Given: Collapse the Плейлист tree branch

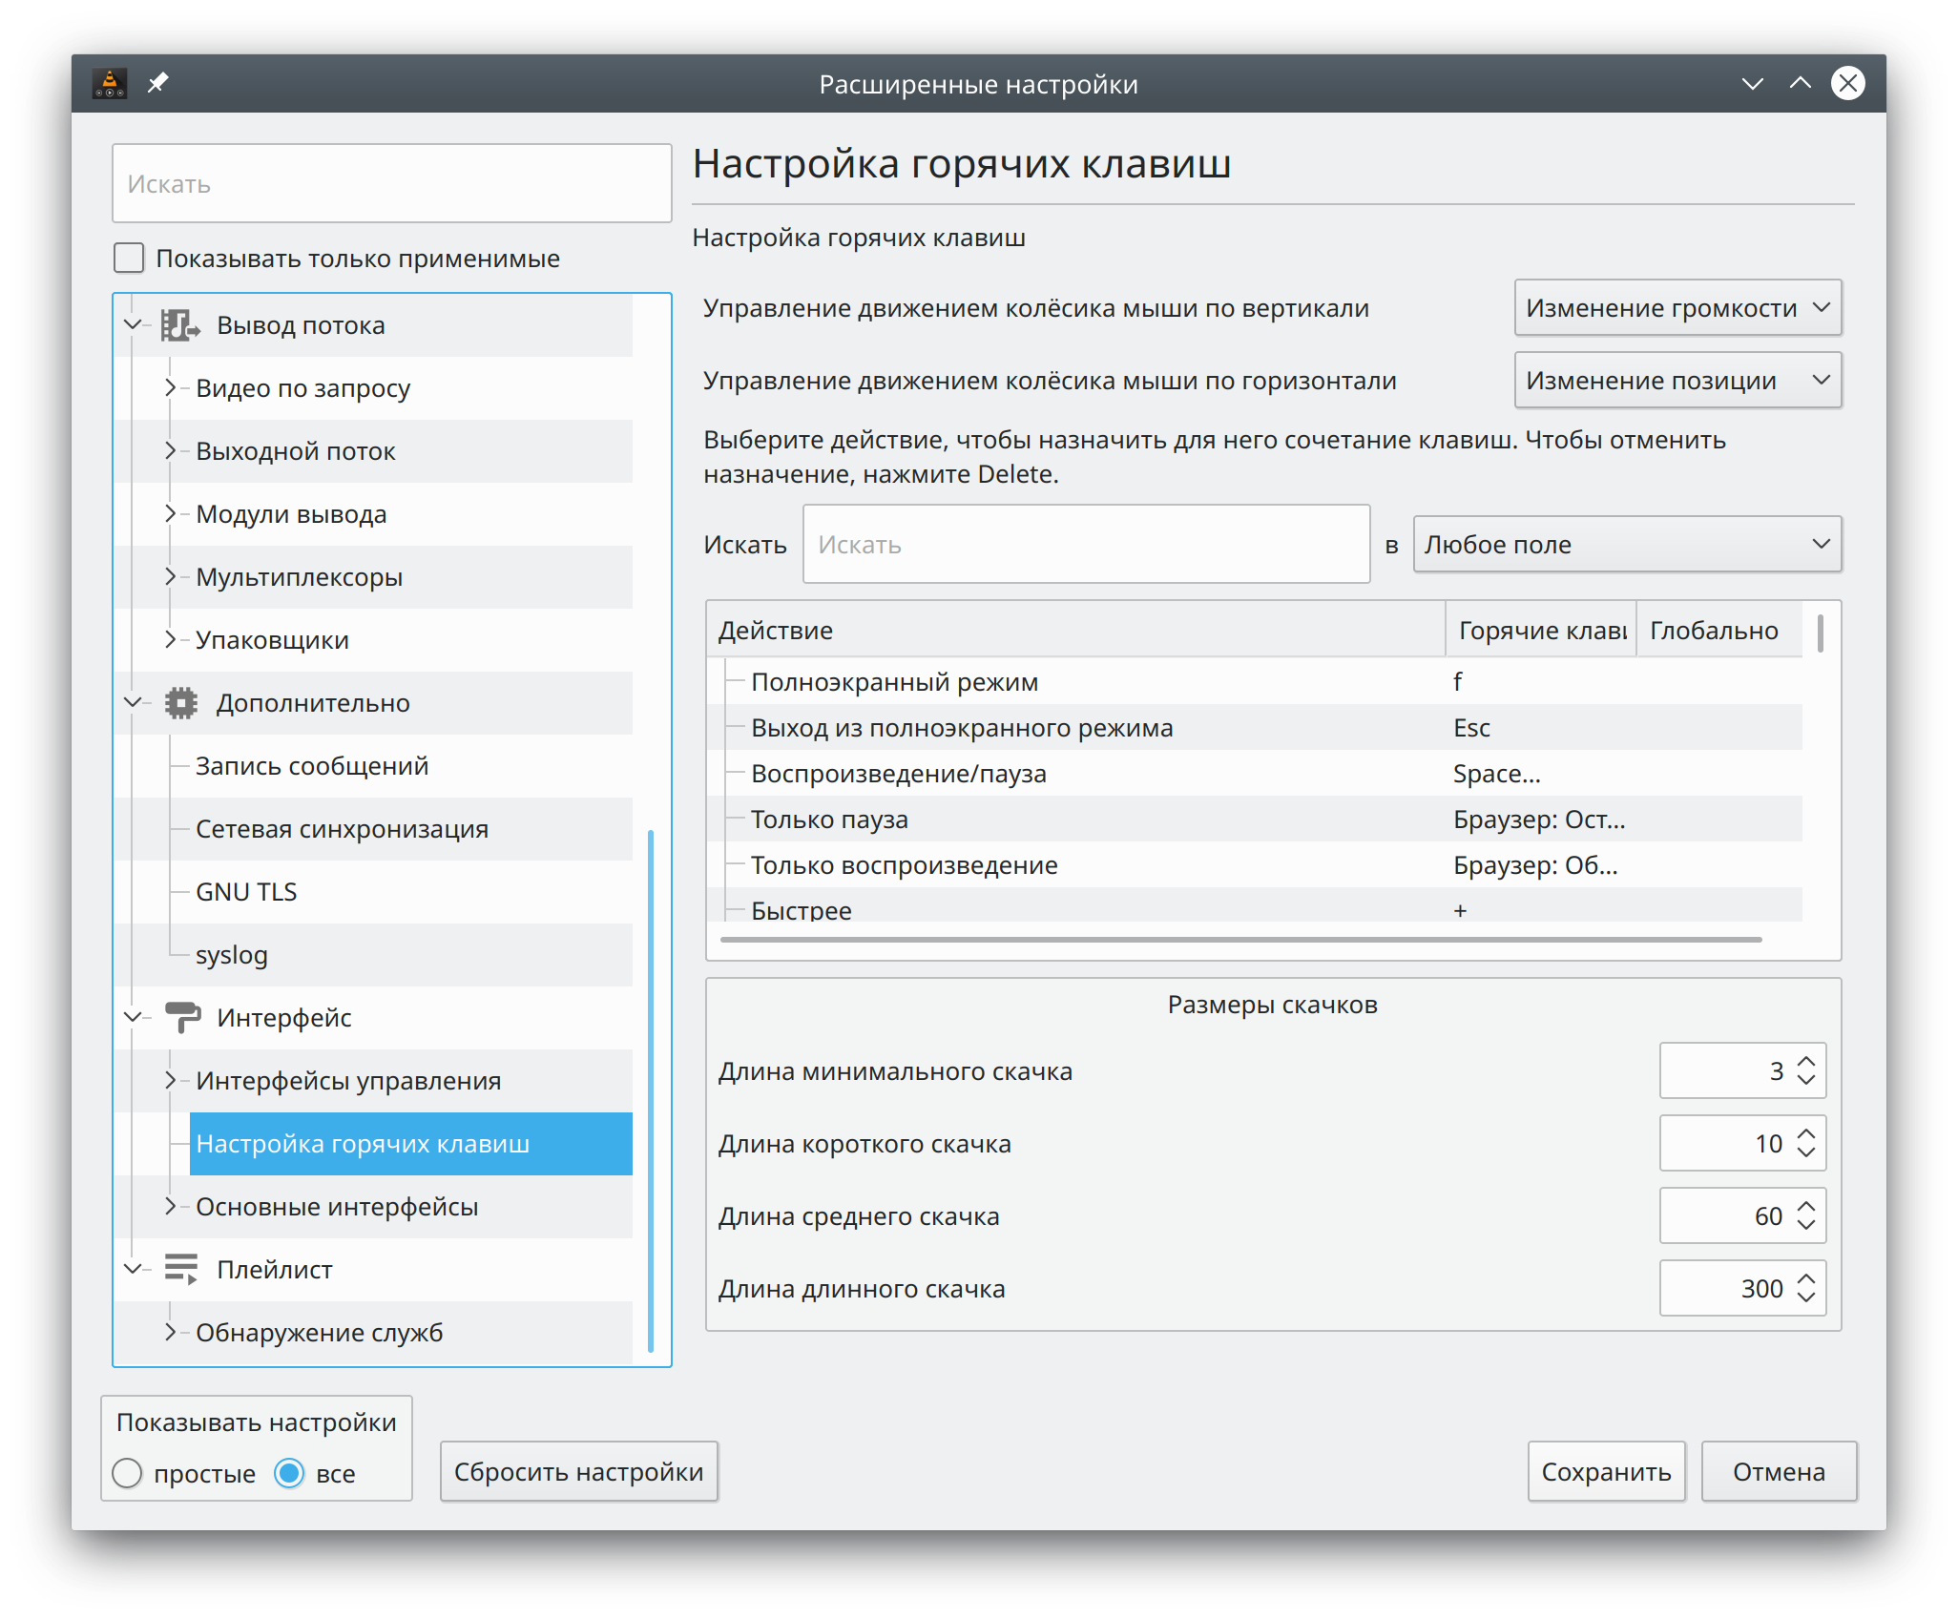Looking at the screenshot, I should 134,1270.
